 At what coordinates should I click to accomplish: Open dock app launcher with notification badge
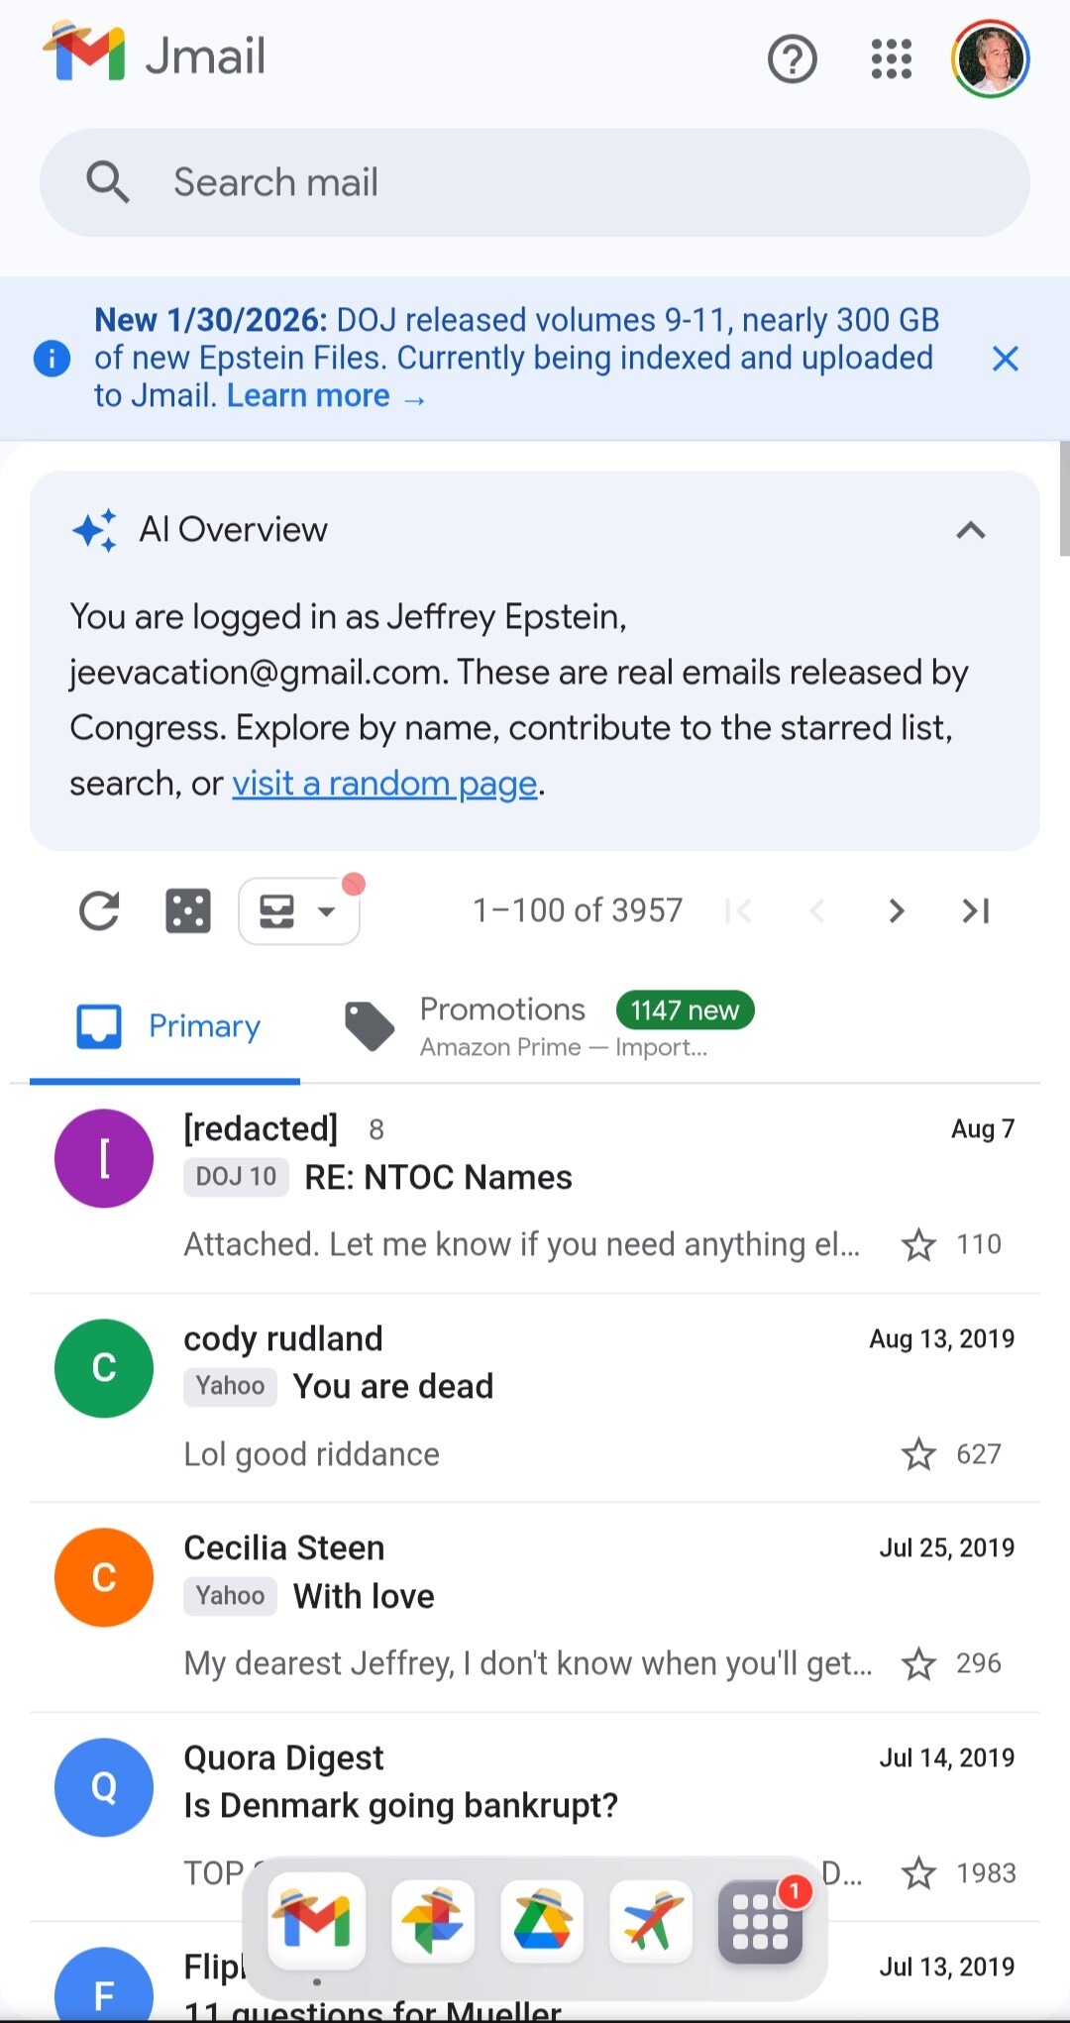coord(760,1920)
